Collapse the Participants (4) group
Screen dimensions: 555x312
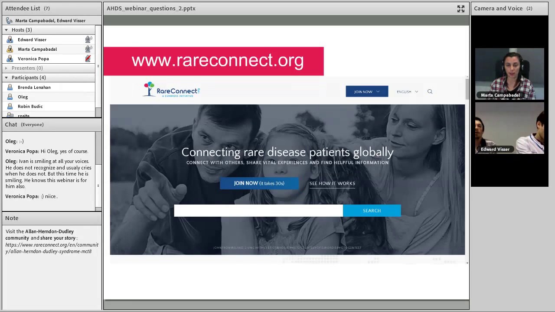pos(6,78)
